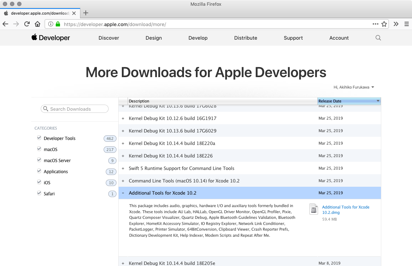Toggle the macOS Server category checkbox

(39, 160)
